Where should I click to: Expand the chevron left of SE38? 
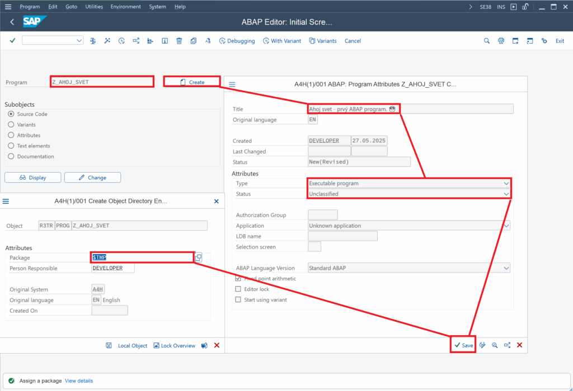pyautogui.click(x=471, y=7)
